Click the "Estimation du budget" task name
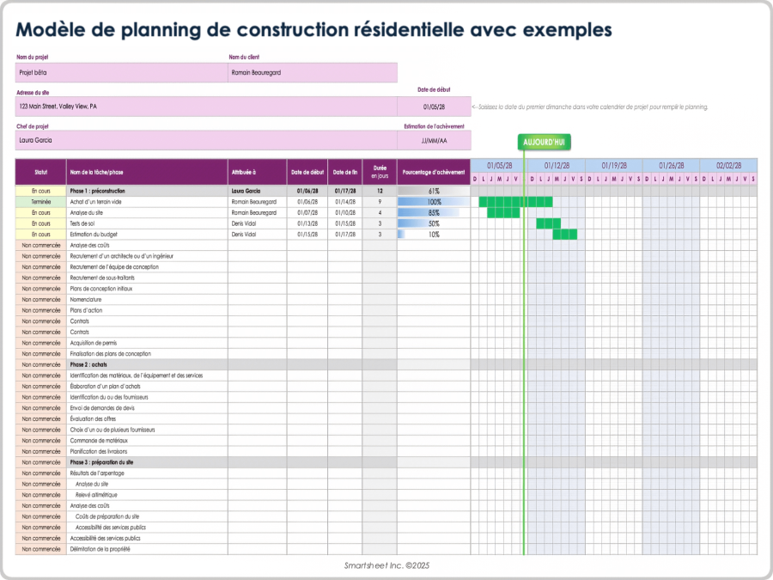 point(94,235)
